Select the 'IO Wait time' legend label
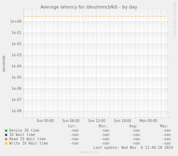Screen dimensions: 178x156 click(x=22, y=135)
